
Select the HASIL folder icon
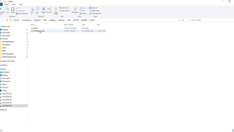coord(32,28)
